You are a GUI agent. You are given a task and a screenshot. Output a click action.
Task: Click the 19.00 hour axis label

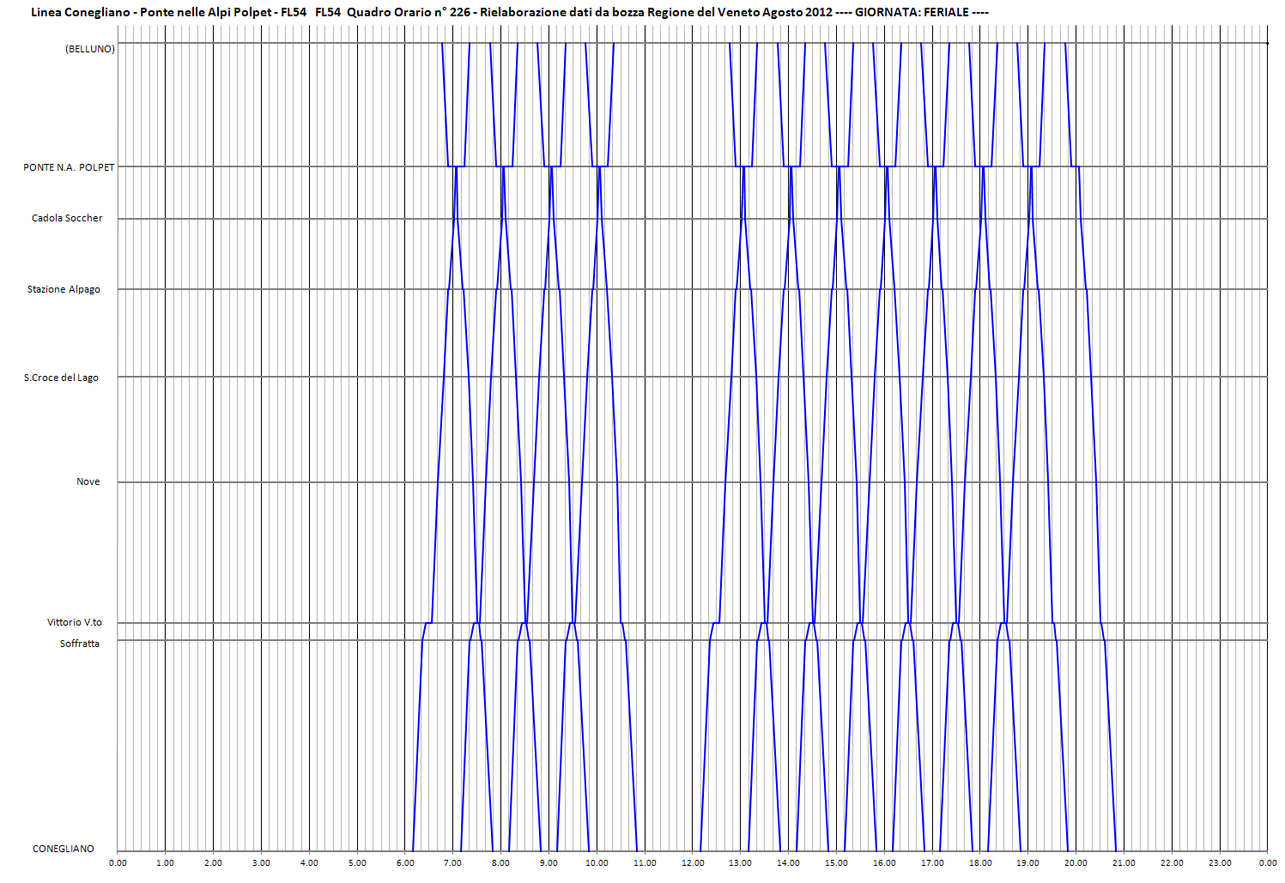(1028, 863)
